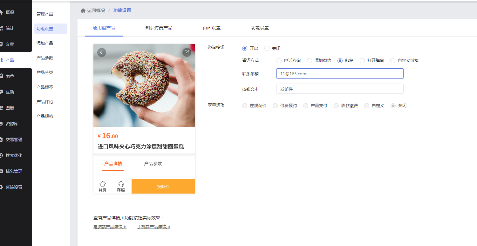Click the orange 发邮件 button
477x246 pixels.
[x=163, y=187]
